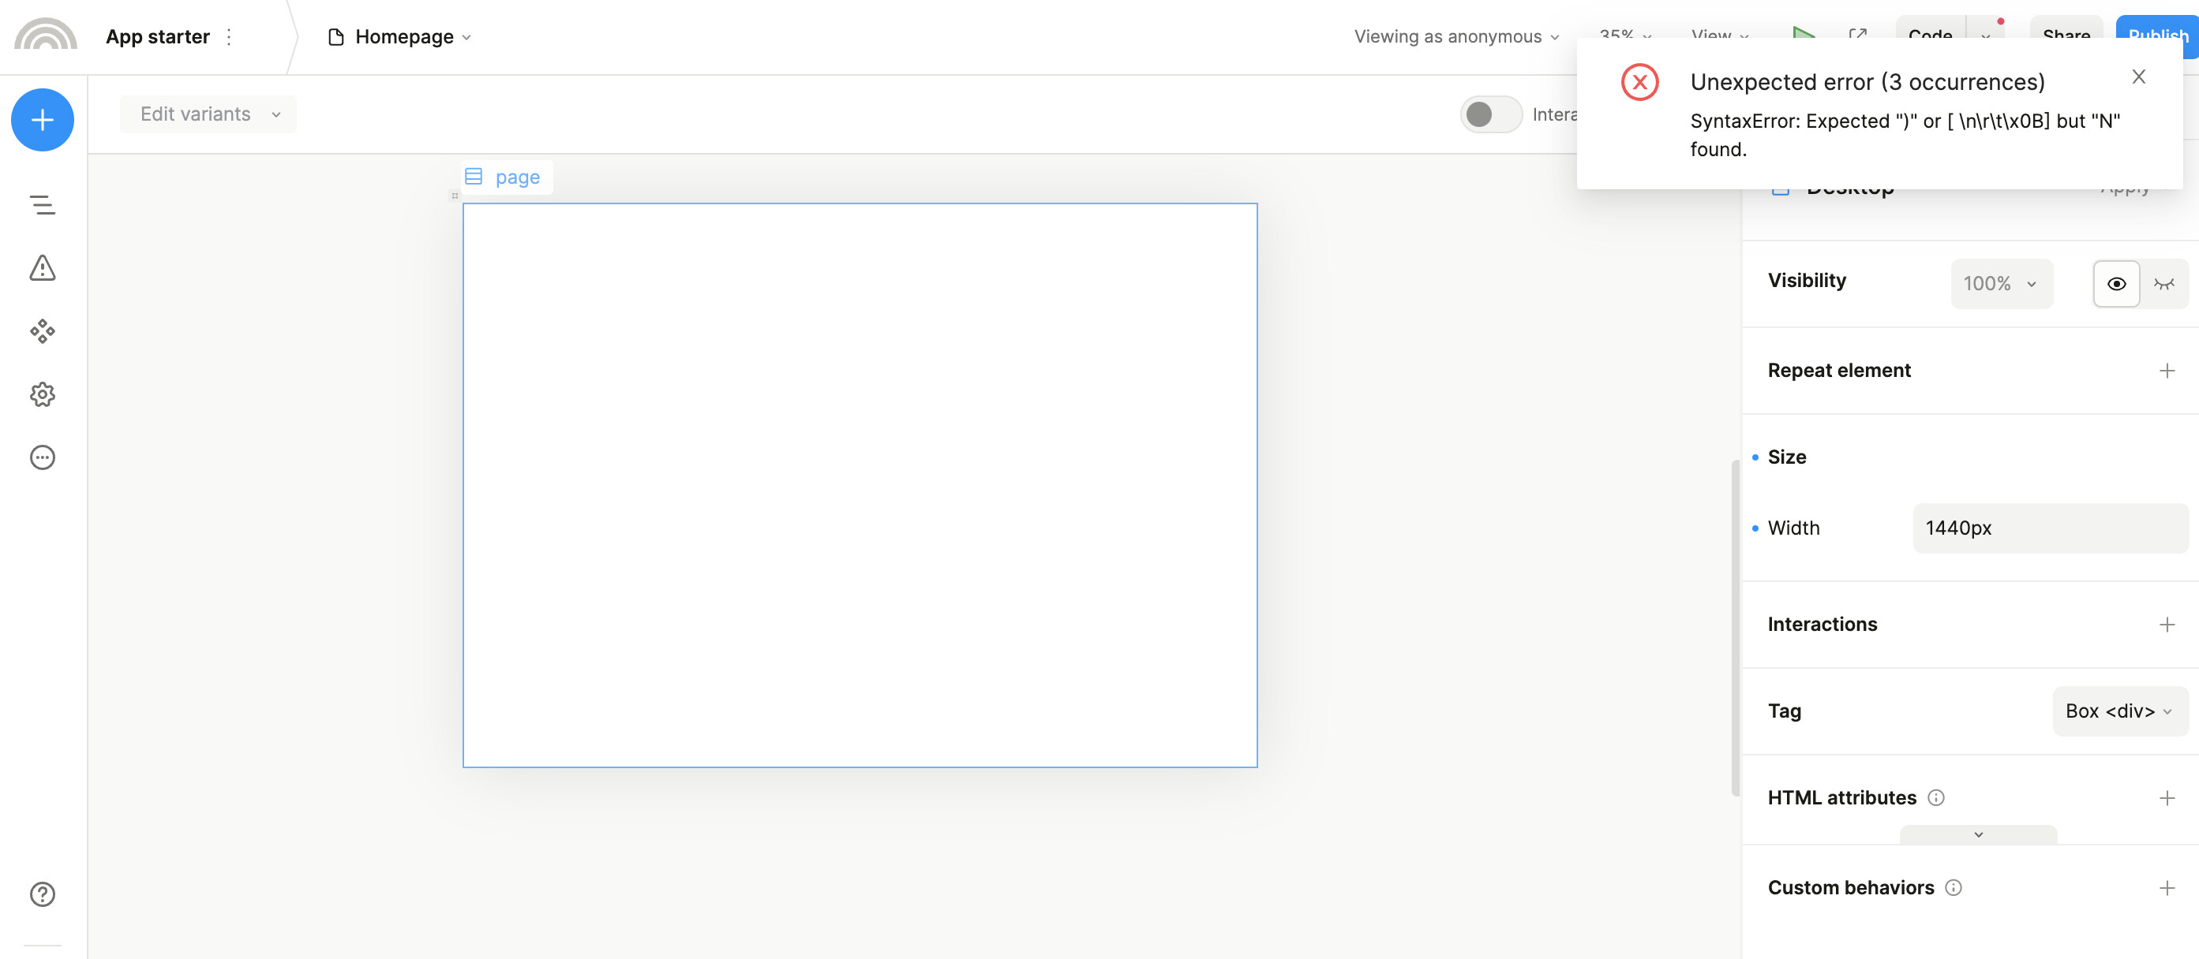Click the more options circle icon in sidebar
This screenshot has height=959, width=2199.
pyautogui.click(x=42, y=457)
